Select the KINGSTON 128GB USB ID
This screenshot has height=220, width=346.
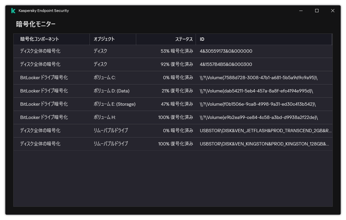[x=264, y=144]
